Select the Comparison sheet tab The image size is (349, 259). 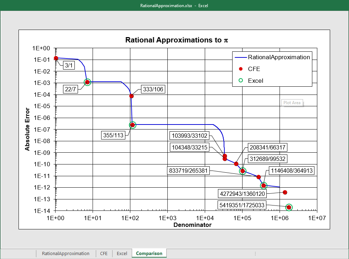149,253
